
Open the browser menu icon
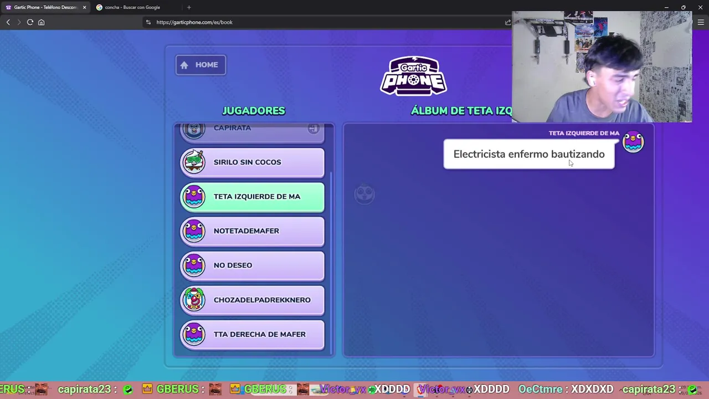pyautogui.click(x=701, y=22)
